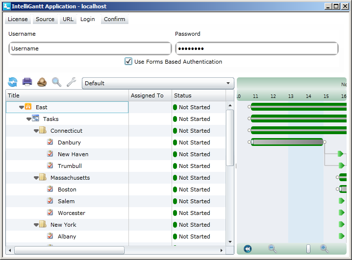This screenshot has width=352, height=260.
Task: Click into the Username field
Action: (x=90, y=48)
